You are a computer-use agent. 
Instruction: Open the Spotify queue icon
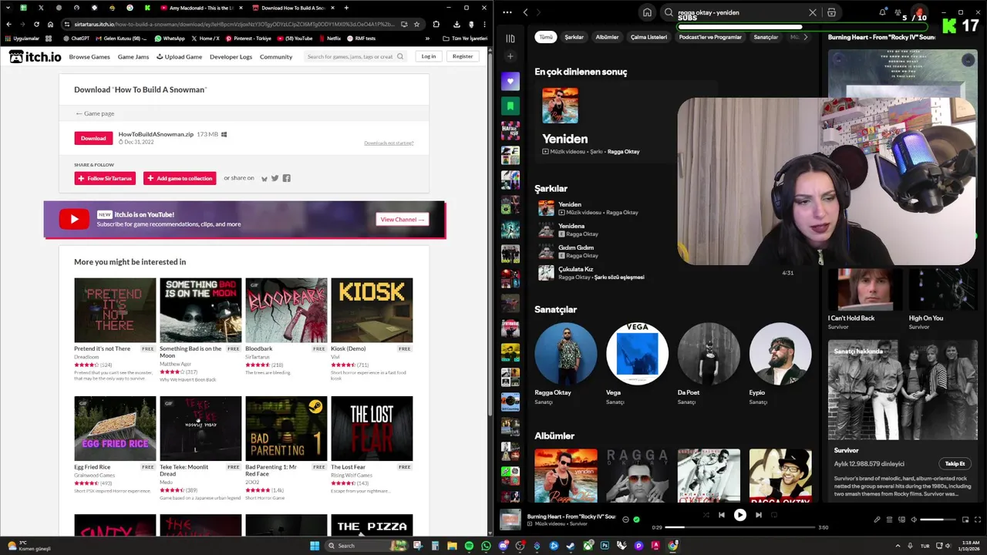click(x=889, y=520)
